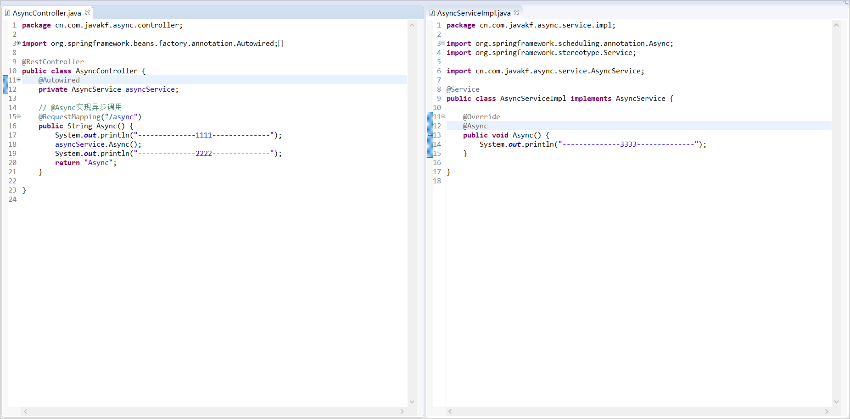The width and height of the screenshot is (850, 419).
Task: Click the @RequestMapping("/async") annotation
Action: (90, 117)
